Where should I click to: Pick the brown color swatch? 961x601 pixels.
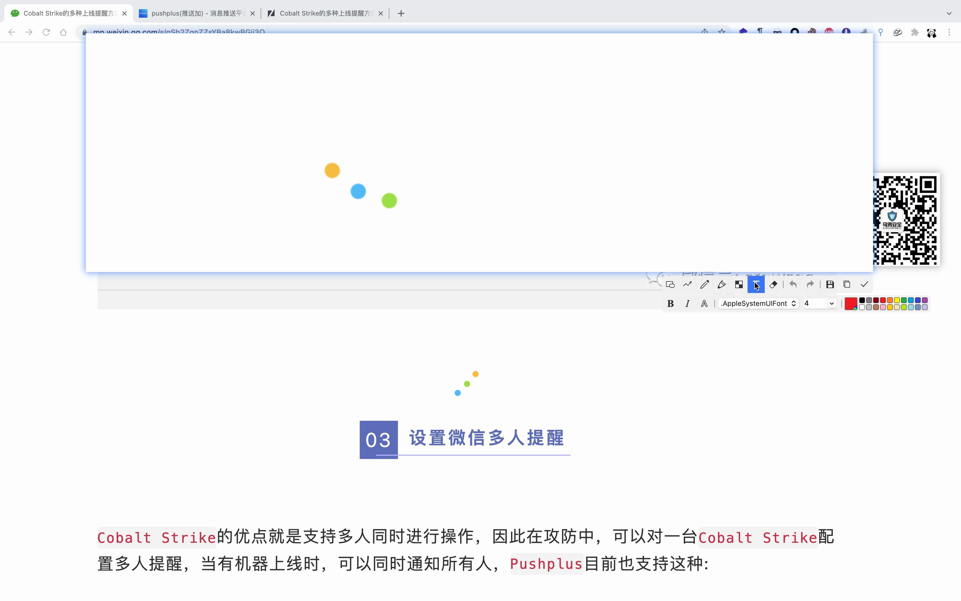pyautogui.click(x=876, y=307)
